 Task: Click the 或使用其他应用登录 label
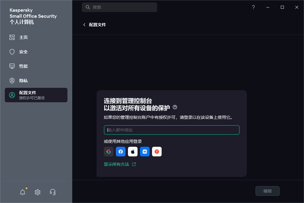click(123, 141)
